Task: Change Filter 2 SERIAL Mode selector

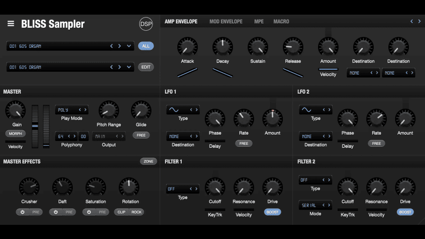Action: coord(316,205)
